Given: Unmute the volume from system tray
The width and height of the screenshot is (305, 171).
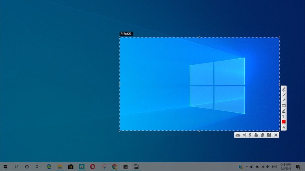Looking at the screenshot, I should (x=268, y=167).
